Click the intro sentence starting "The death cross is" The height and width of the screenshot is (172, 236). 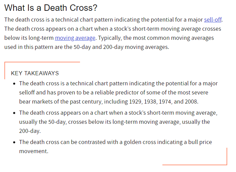101,20
